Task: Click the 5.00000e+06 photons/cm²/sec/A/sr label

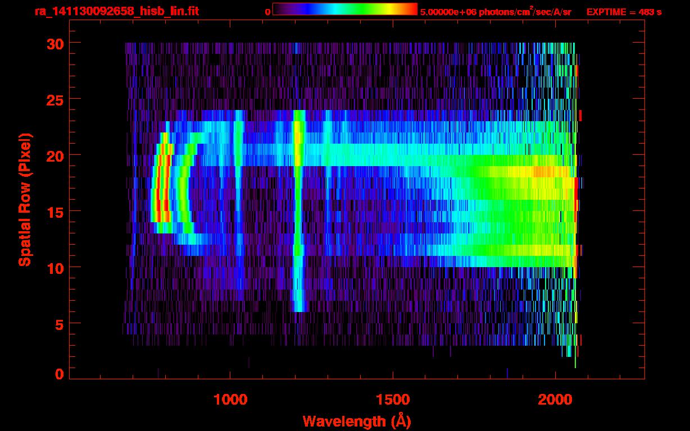Action: [x=496, y=12]
